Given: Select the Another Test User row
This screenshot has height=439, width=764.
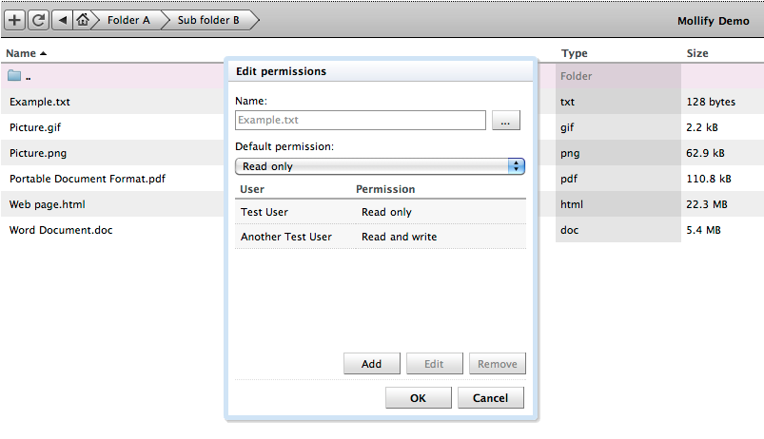Looking at the screenshot, I should tap(381, 237).
